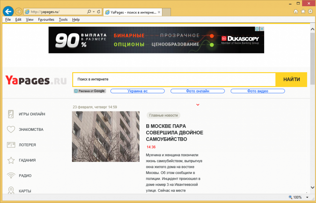Open the Favourites menu
Image resolution: width=316 pixels, height=203 pixels.
click(x=46, y=19)
